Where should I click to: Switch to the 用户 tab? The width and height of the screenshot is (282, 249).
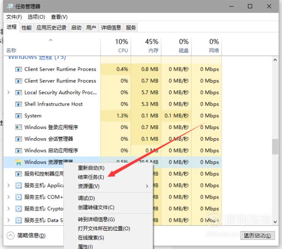pyautogui.click(x=91, y=27)
